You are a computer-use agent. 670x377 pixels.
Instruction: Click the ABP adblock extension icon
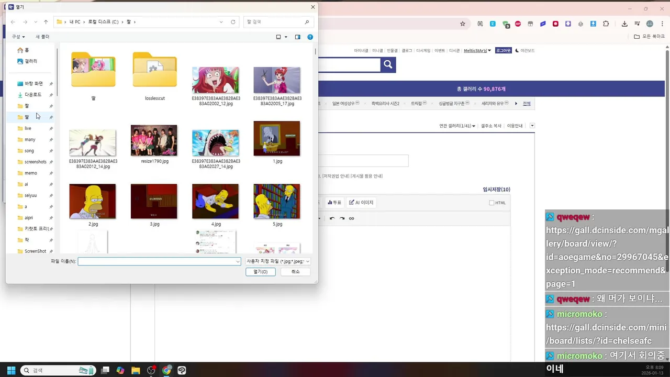(518, 24)
